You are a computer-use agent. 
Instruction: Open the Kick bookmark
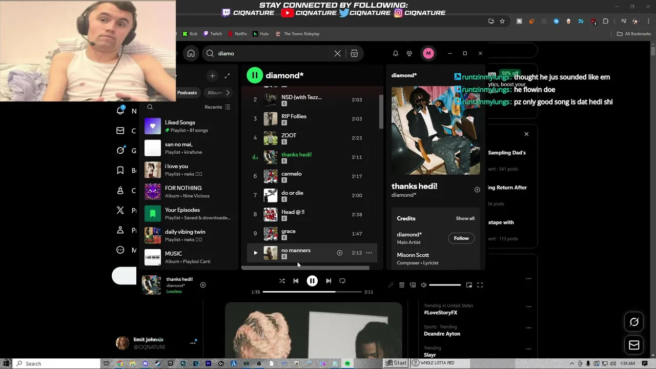point(190,34)
